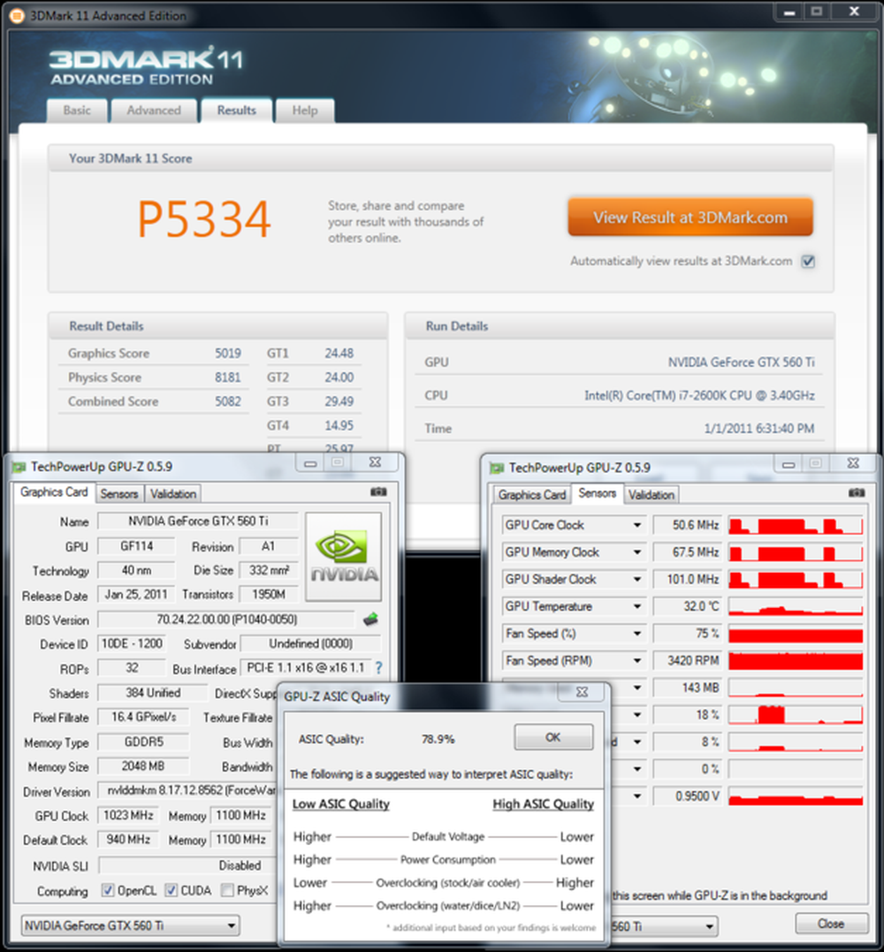Click the GPU-Z icon in the Sensors window title bar
This screenshot has width=884, height=952.
point(497,468)
